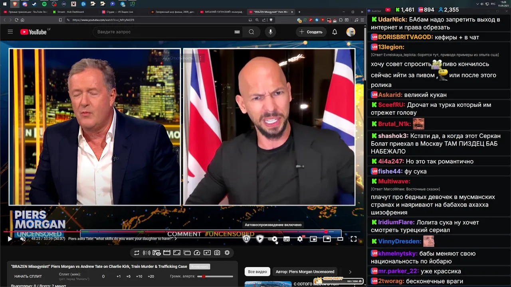
Task: Click the clapperboard icon in enhancer toolbar
Action: pyautogui.click(x=167, y=253)
